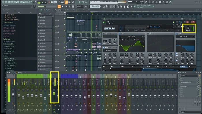Open the Playlist window with orange toolbar icon
Viewport: 202px width, 114px height.
[59, 6]
